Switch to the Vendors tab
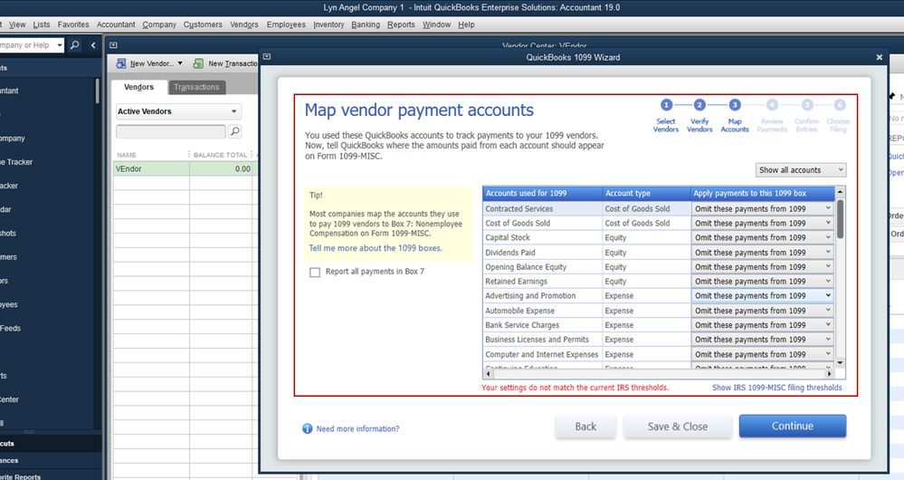The height and width of the screenshot is (480, 904). [x=139, y=87]
